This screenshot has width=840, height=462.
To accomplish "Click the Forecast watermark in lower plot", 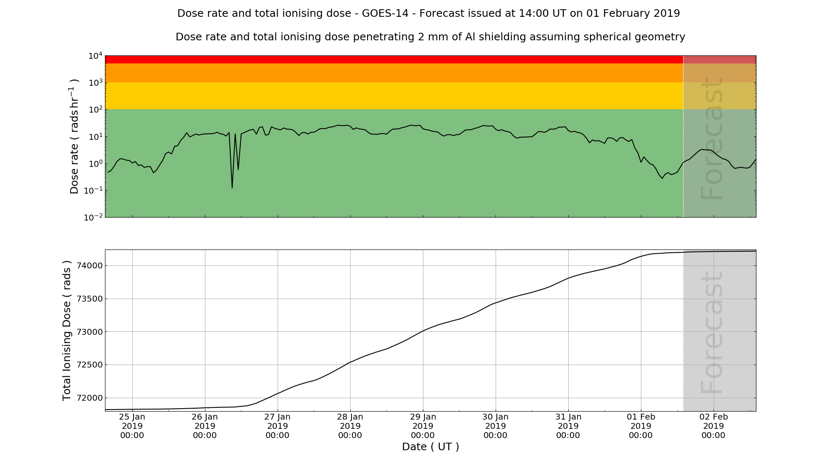I will pyautogui.click(x=712, y=333).
